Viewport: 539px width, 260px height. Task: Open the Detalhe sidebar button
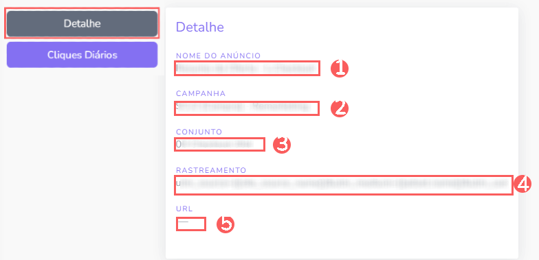pyautogui.click(x=82, y=23)
